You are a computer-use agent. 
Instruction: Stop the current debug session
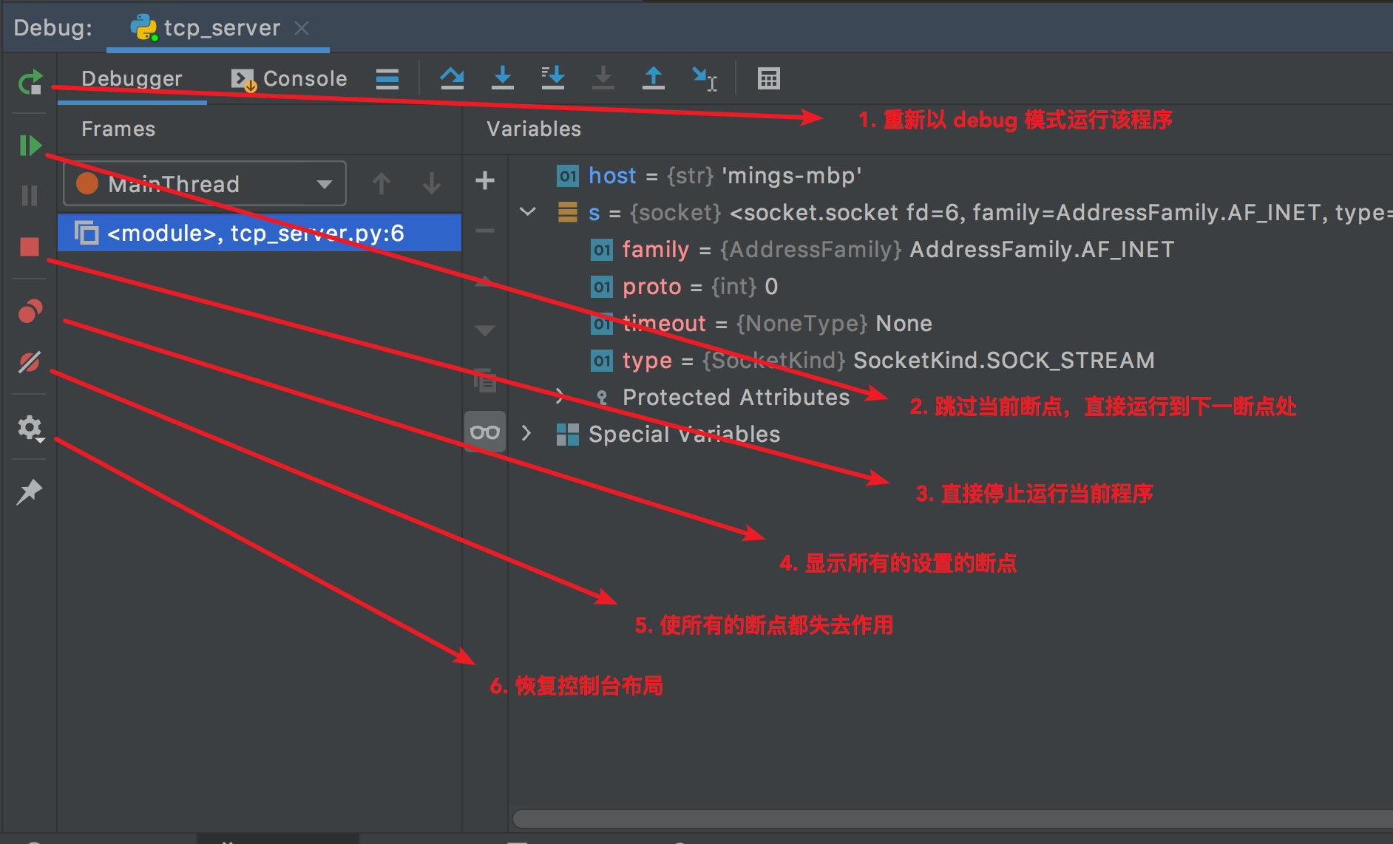[30, 246]
